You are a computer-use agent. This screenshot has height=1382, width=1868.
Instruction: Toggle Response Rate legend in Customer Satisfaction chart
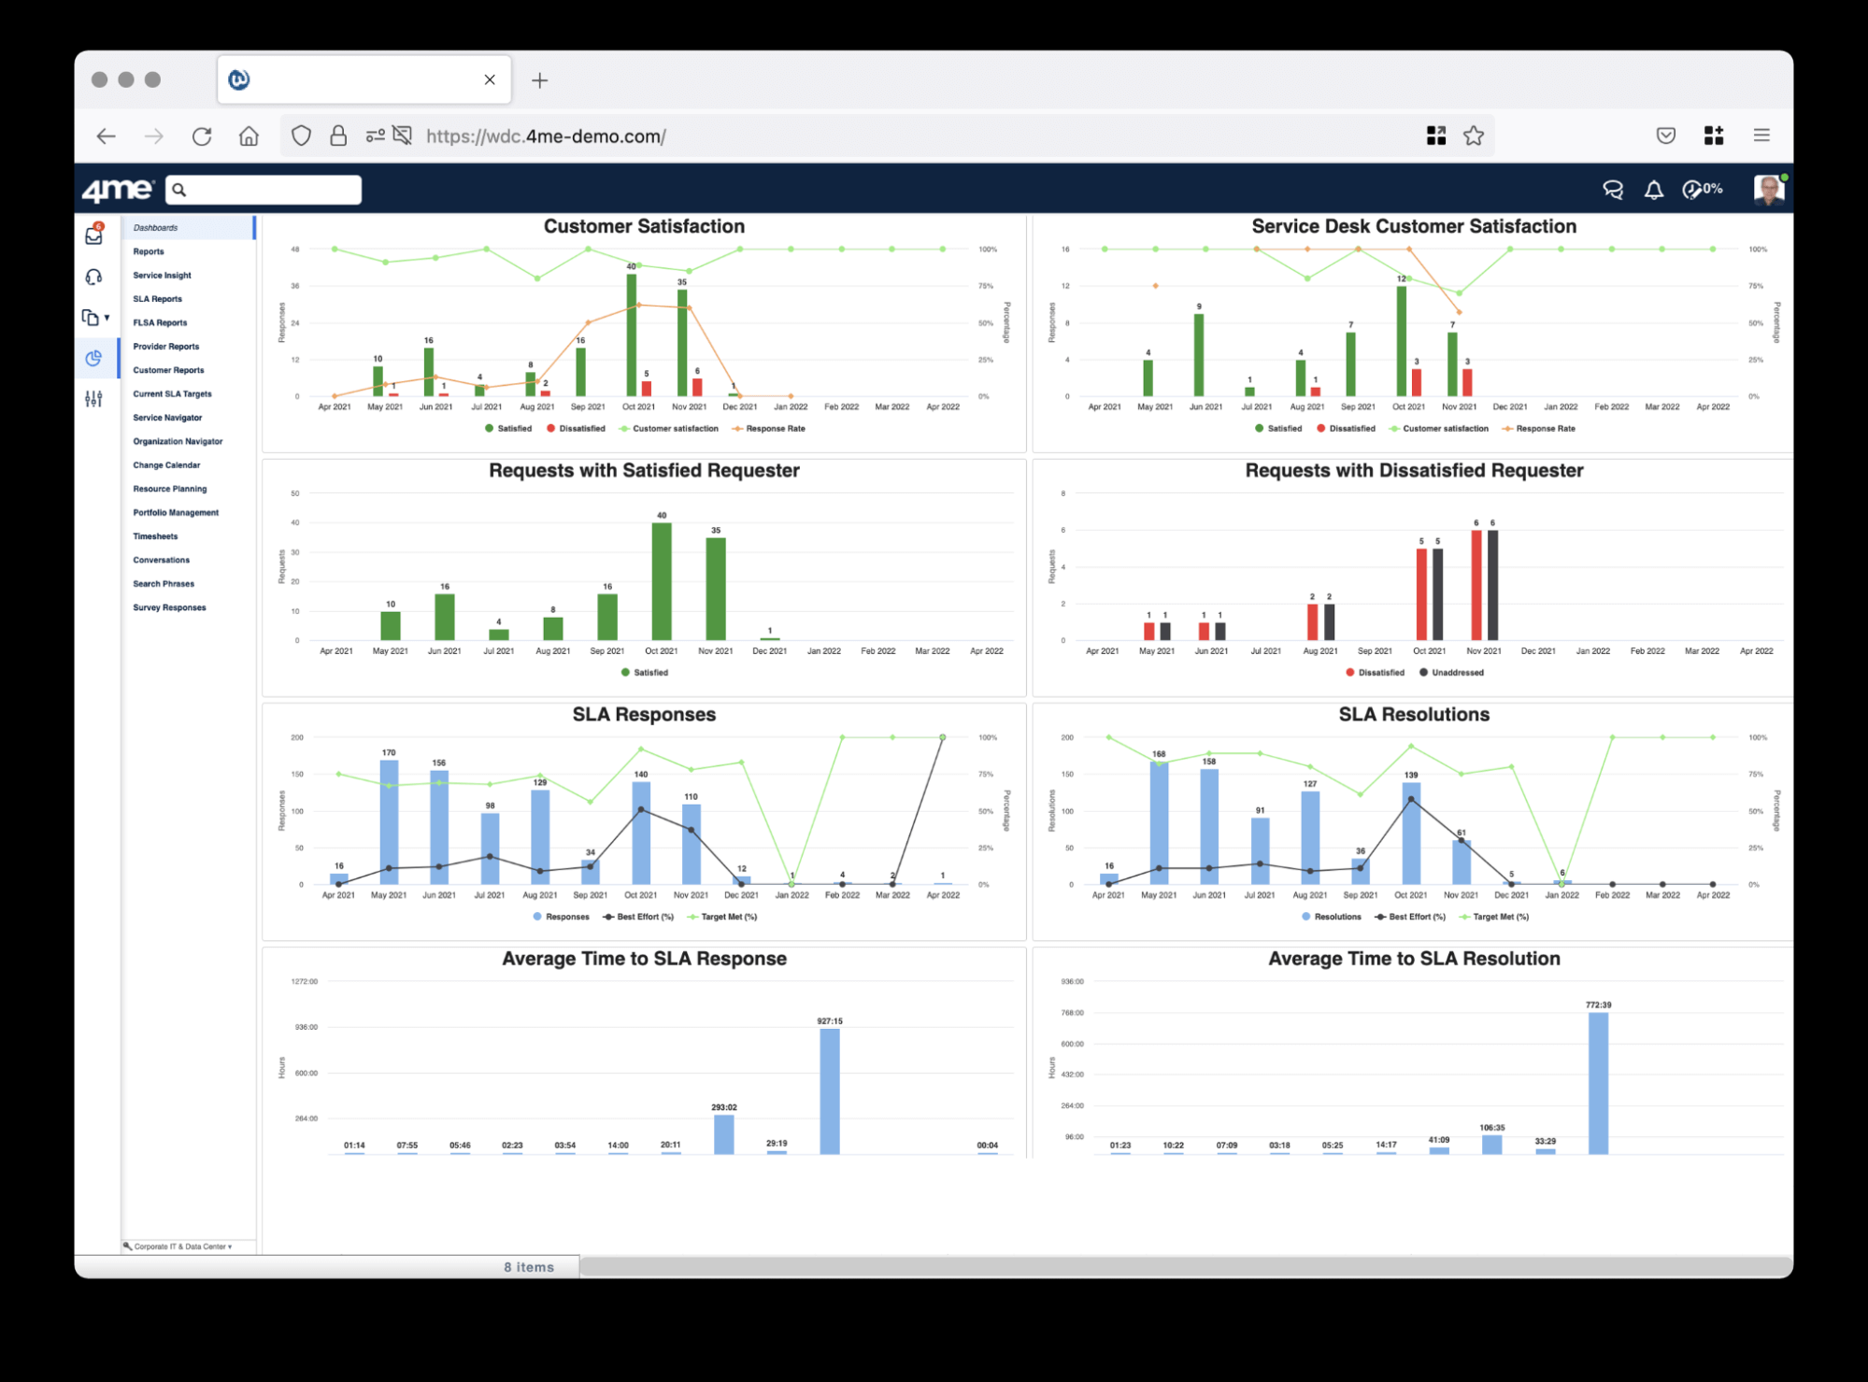tap(768, 429)
